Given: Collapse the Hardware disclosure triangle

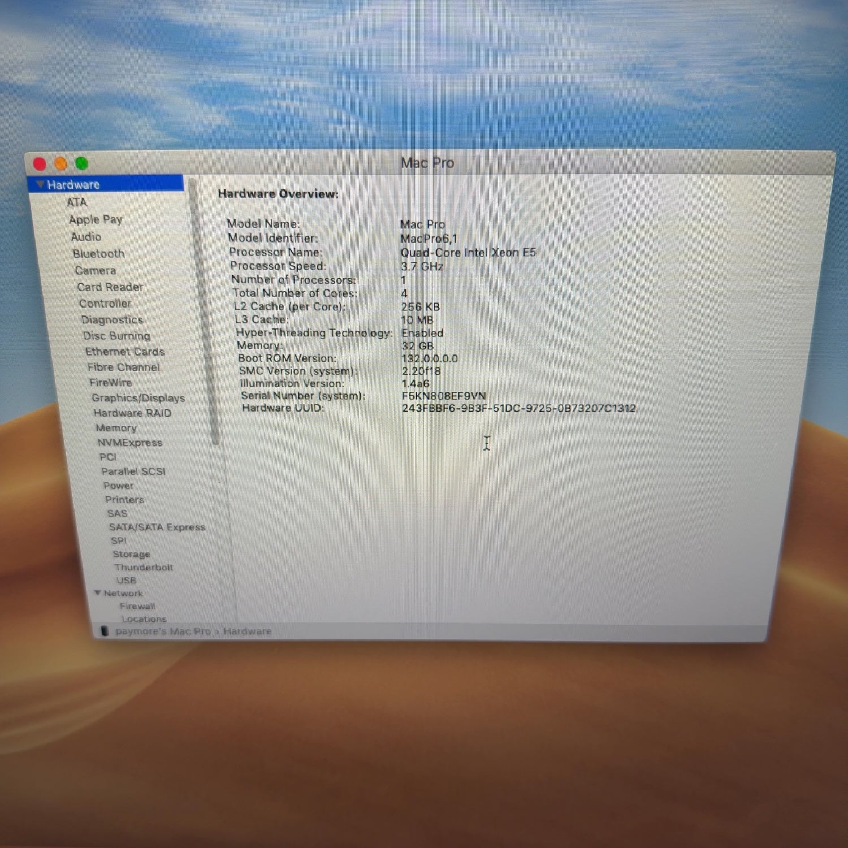Looking at the screenshot, I should coord(40,184).
